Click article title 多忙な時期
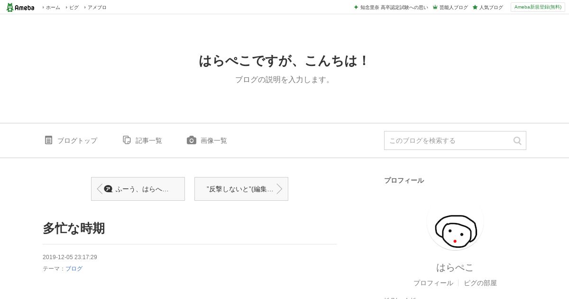This screenshot has width=569, height=299. tap(73, 228)
